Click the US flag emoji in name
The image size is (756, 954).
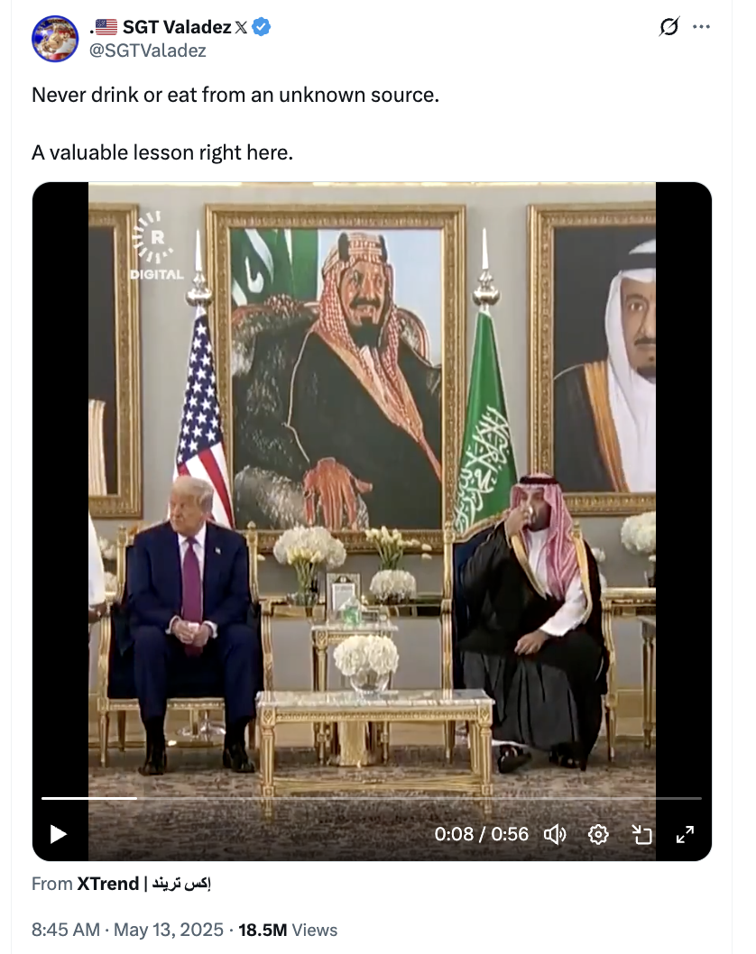(x=106, y=27)
